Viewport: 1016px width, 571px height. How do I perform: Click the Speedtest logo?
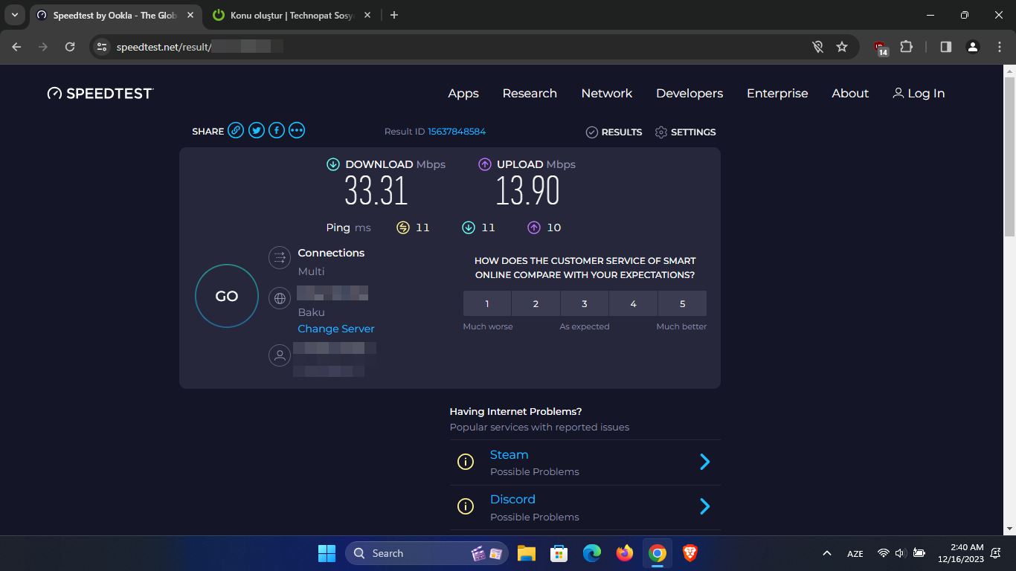coord(100,93)
